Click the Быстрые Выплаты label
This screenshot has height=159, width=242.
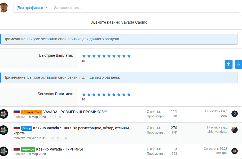tap(56, 55)
